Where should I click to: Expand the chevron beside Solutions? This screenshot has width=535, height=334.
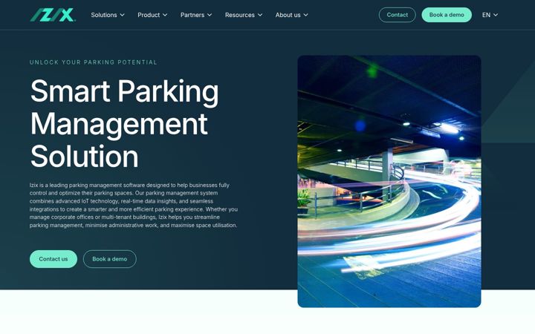pos(122,15)
